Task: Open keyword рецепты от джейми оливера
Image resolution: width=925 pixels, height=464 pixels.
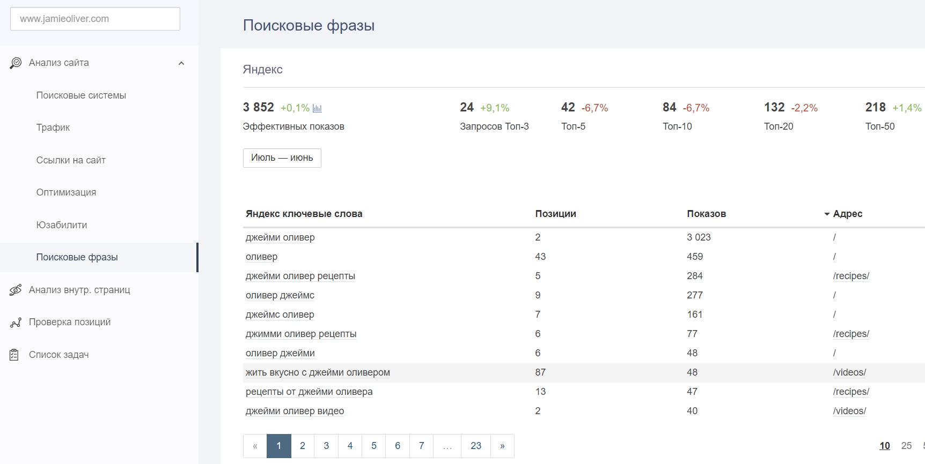Action: 309,392
